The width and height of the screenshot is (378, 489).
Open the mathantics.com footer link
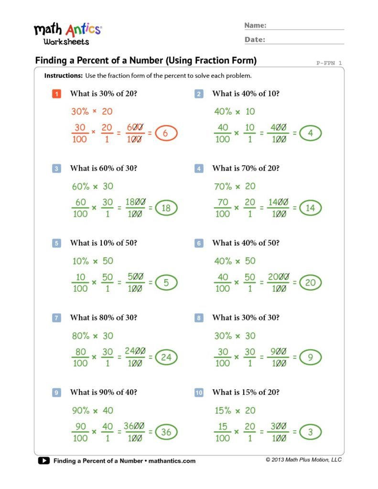172,461
